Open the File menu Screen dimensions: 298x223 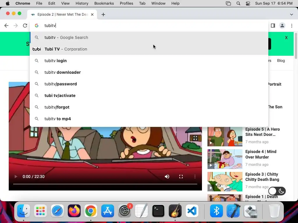pos(39,3)
